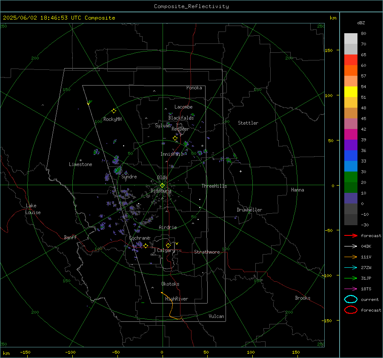Click the magenta 39–42 dBZ color swatch
The width and height of the screenshot is (383, 358).
pos(351,135)
